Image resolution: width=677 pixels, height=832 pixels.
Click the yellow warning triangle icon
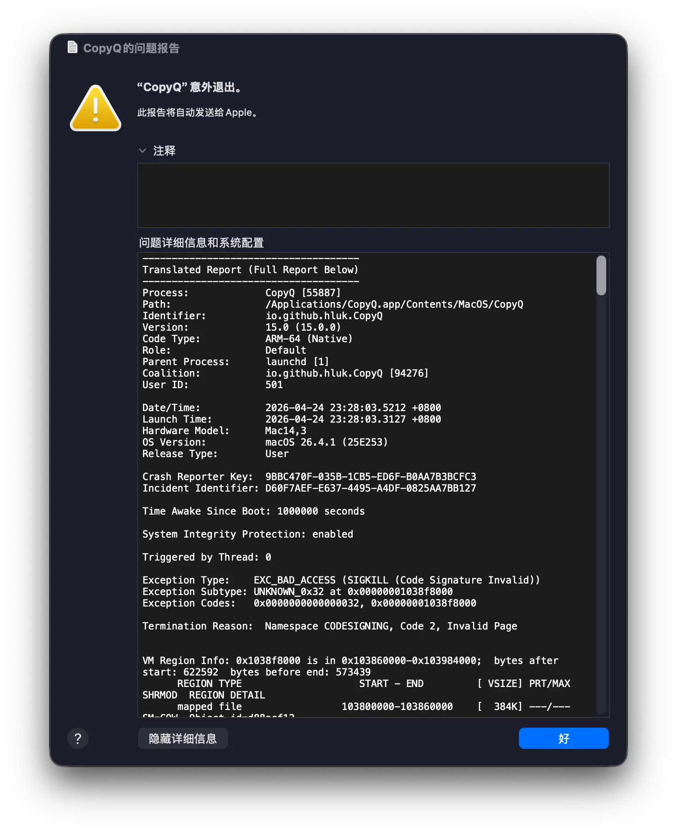tap(96, 108)
